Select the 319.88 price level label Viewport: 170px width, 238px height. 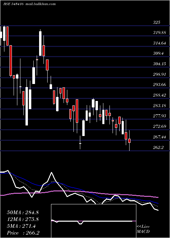(159, 33)
